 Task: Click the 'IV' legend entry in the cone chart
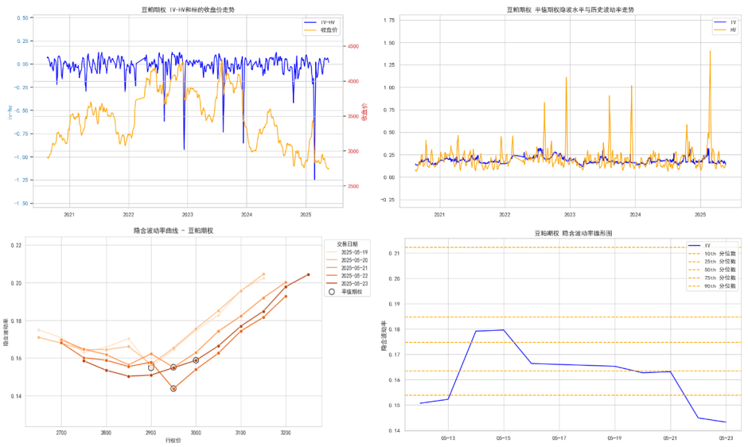(x=700, y=246)
